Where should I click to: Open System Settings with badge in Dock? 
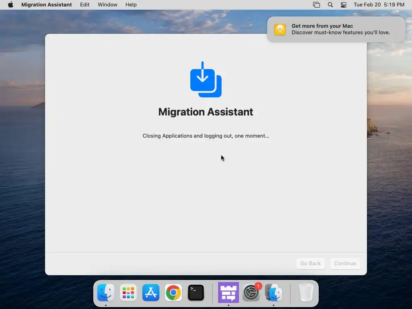(251, 293)
